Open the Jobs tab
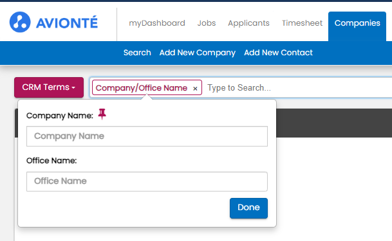392x241 pixels. (x=207, y=23)
